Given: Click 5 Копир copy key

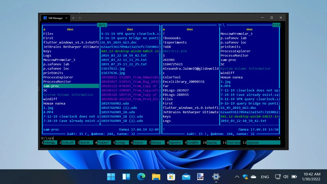Looking at the screenshot, I should tap(121, 143).
